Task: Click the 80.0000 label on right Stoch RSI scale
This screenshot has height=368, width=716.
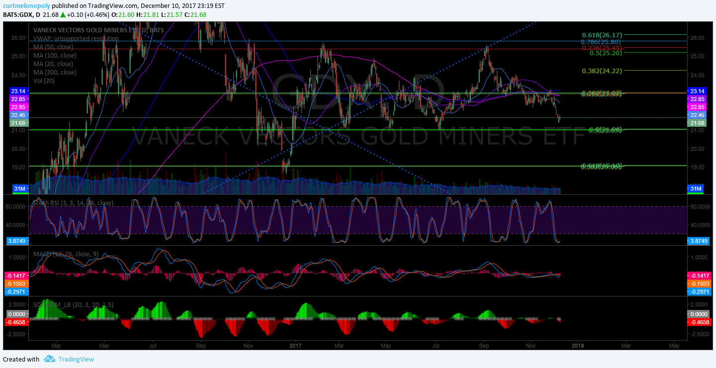Action: [x=701, y=206]
